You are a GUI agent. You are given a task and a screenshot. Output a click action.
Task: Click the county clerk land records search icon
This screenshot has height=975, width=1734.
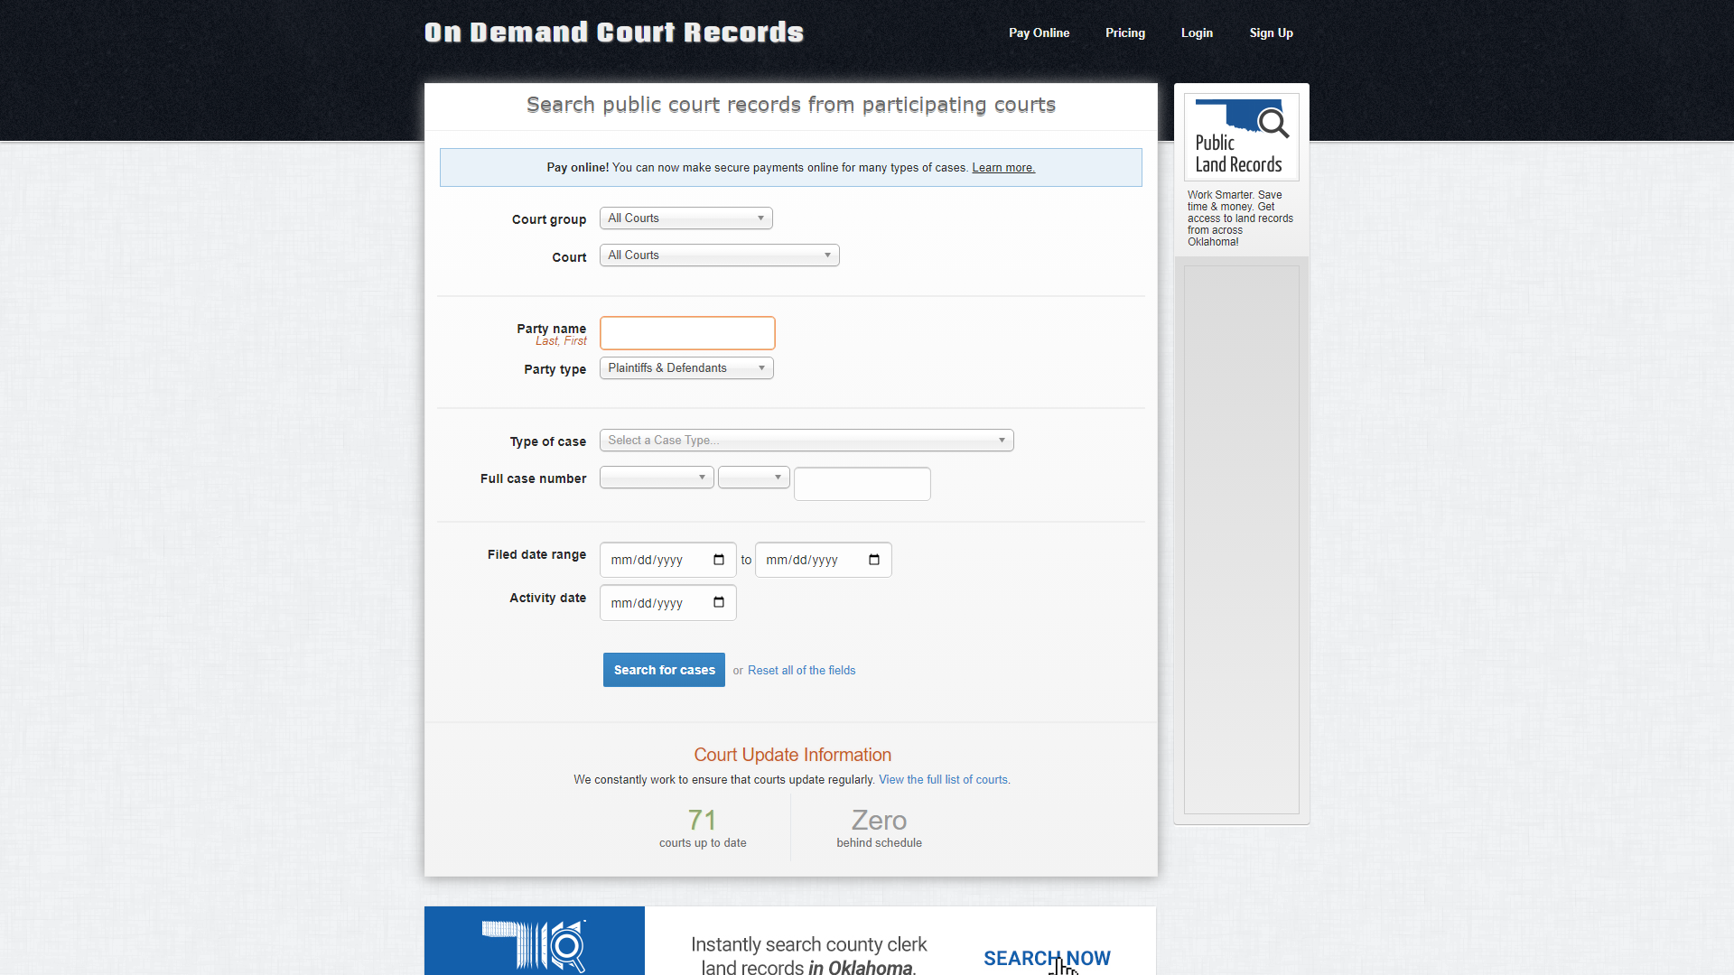click(534, 941)
